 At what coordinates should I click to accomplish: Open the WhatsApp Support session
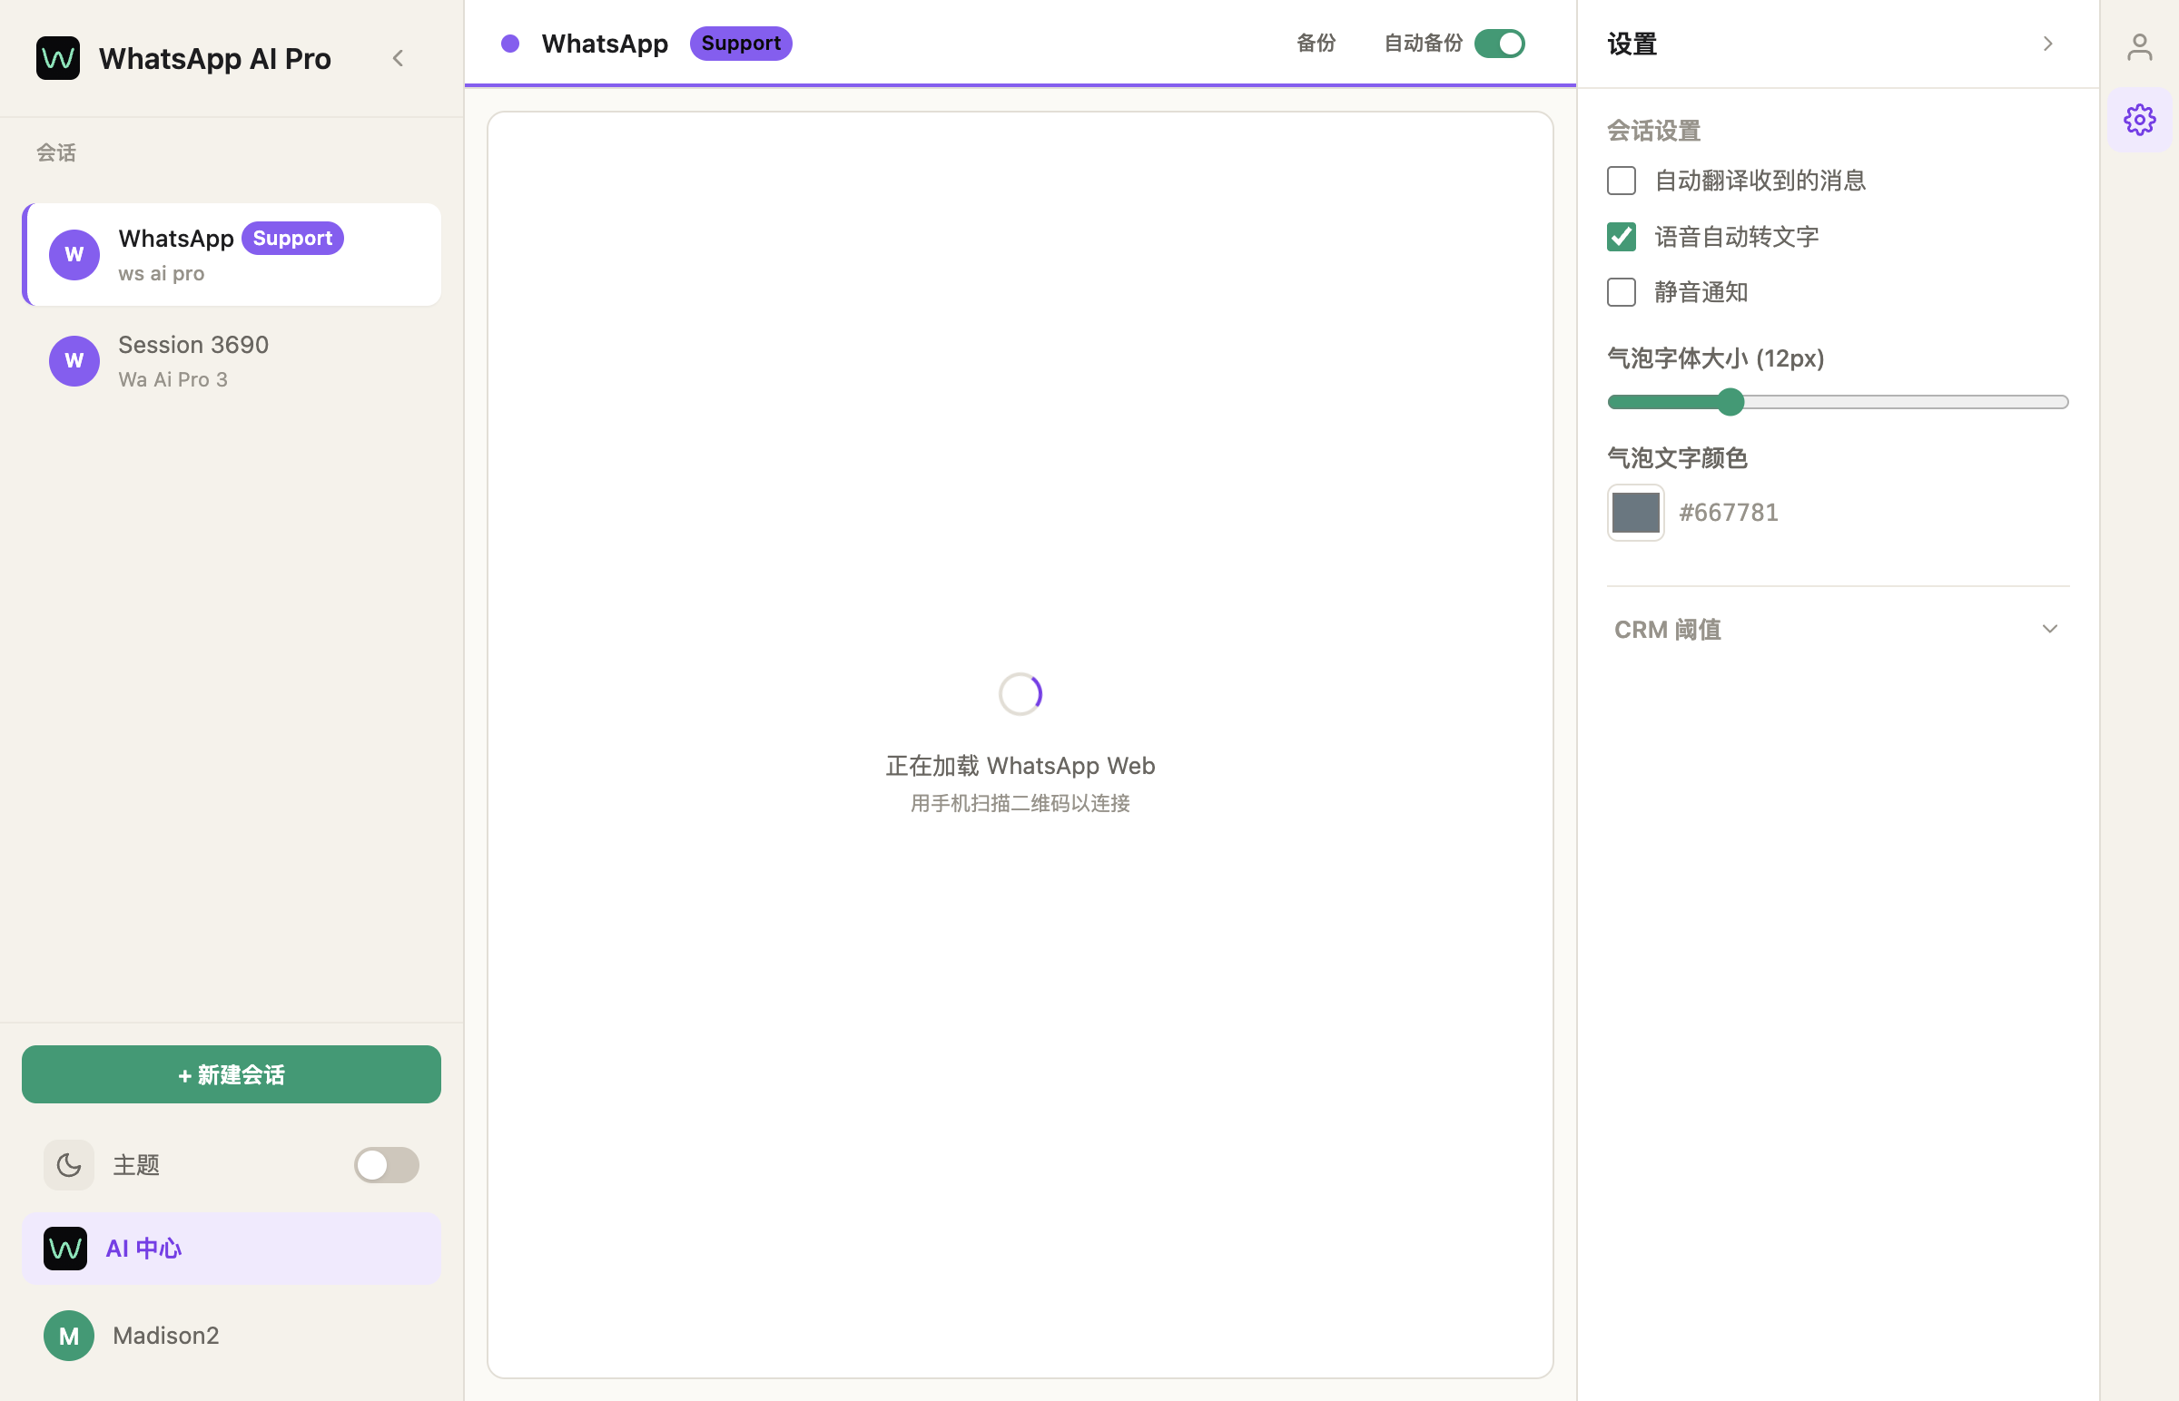[232, 255]
